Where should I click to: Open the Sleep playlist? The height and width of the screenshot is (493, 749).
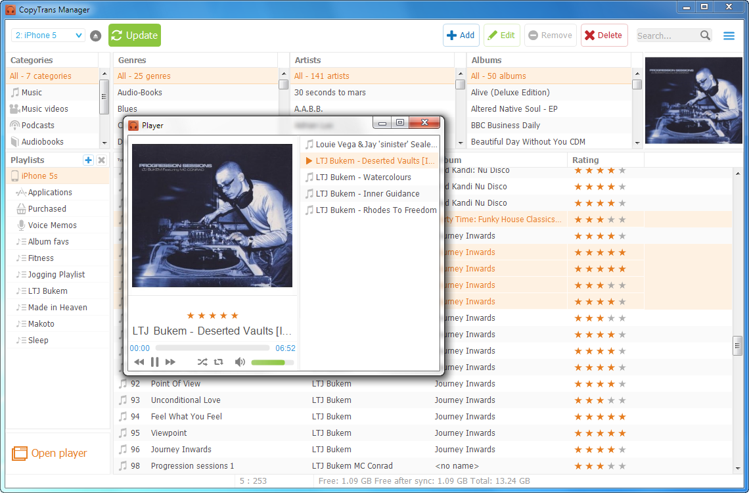[58, 340]
